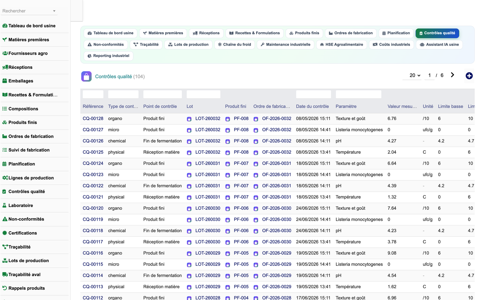Open Chaîne du froid top tab
Viewport: 485px width, 300px height.
pyautogui.click(x=235, y=45)
